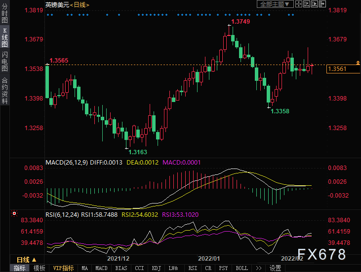Expand more indicators with >> button
The width and height of the screenshot is (361, 272).
(258, 268)
